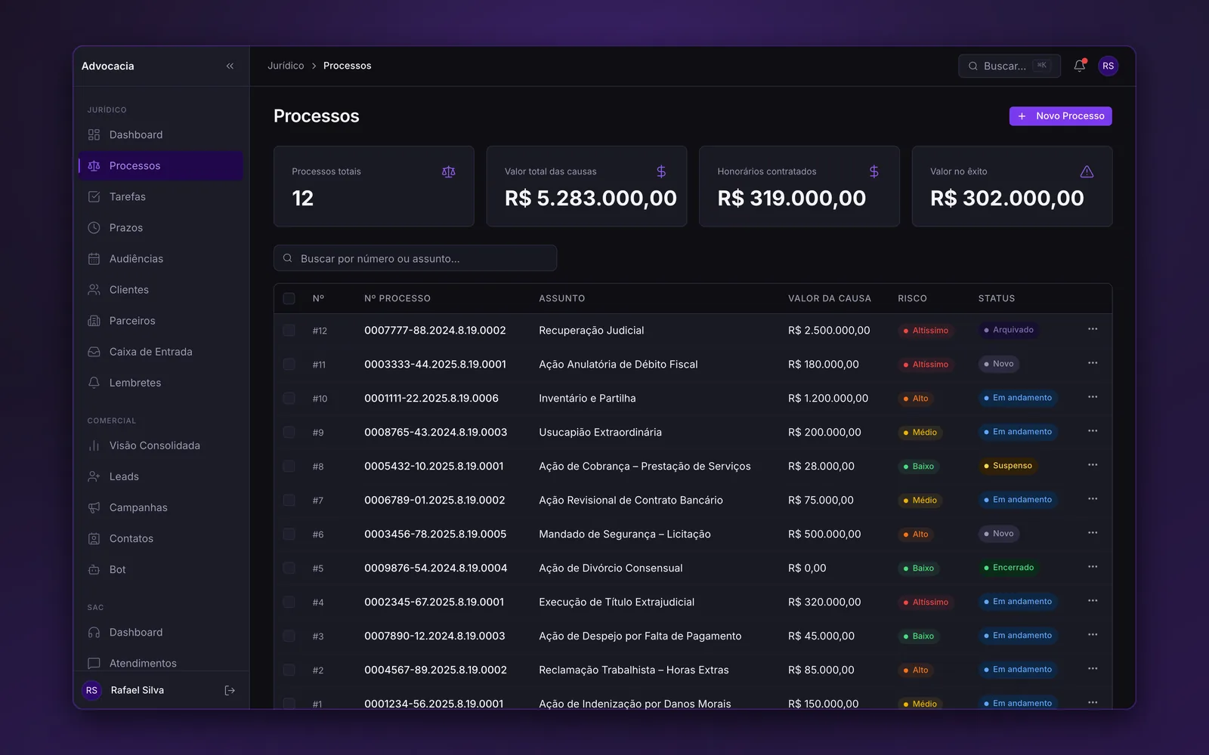The height and width of the screenshot is (755, 1209).
Task: Open notifications bell
Action: point(1079,66)
